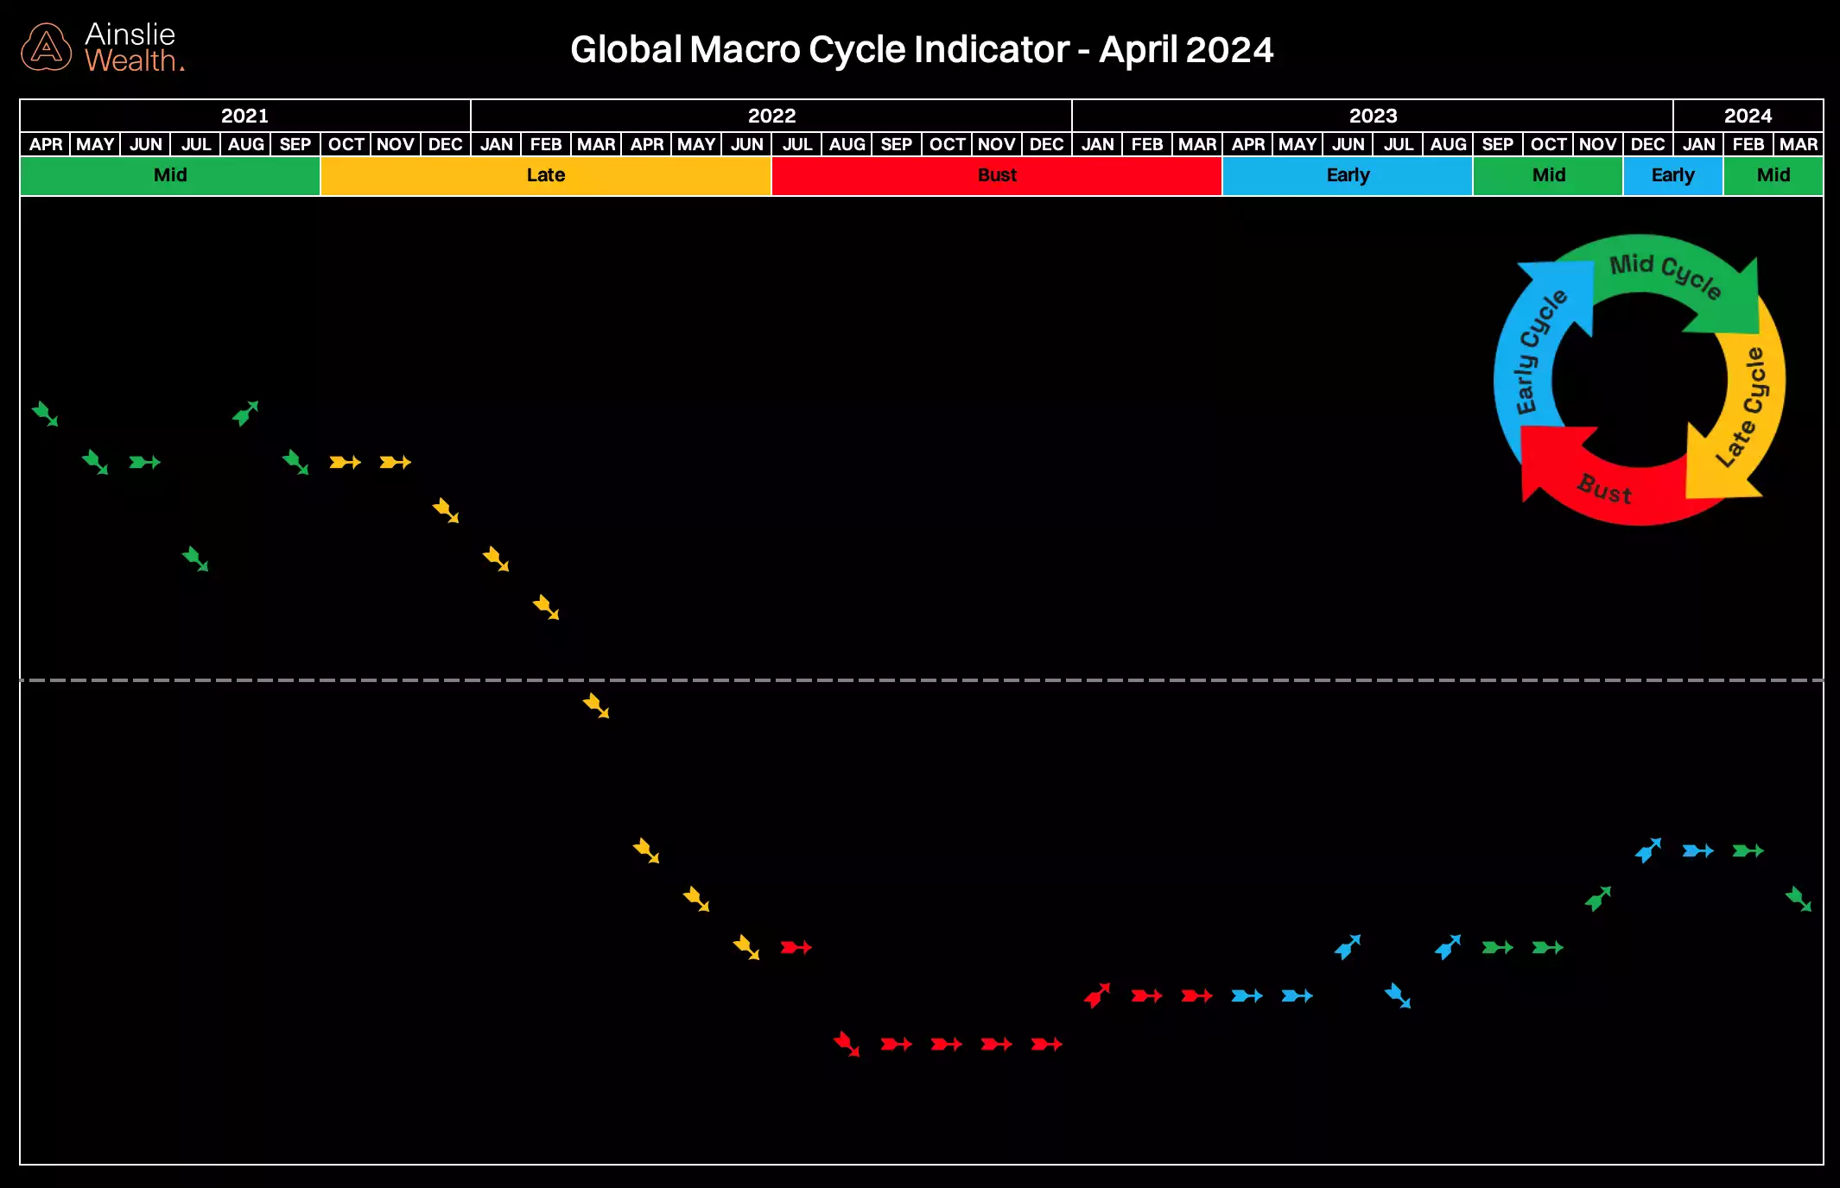Screen dimensions: 1840x1188
Task: Click the yellow Late phase label
Action: pos(545,175)
